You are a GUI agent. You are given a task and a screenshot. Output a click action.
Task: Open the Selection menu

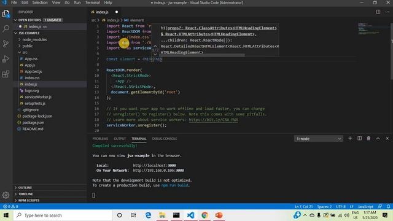pyautogui.click(x=40, y=2)
